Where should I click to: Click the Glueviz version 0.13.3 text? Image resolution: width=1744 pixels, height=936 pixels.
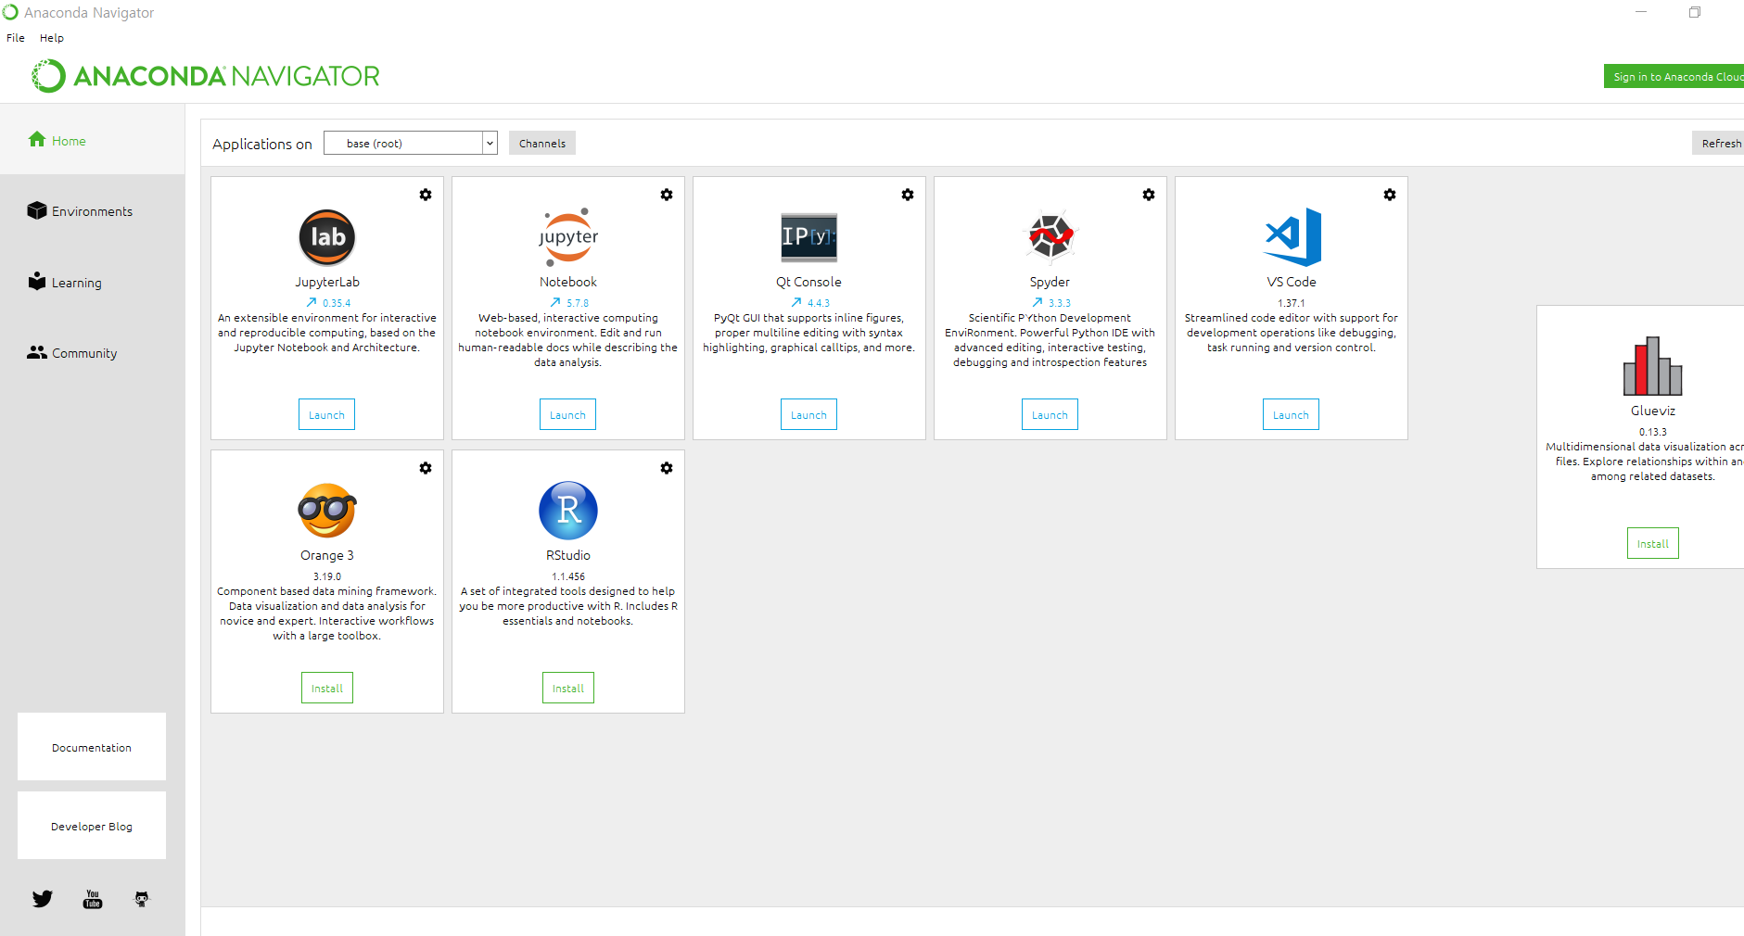point(1653,432)
